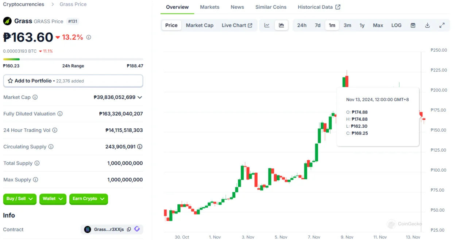Click info icon beside Circulating Supply label
Image resolution: width=467 pixels, height=240 pixels.
point(51,147)
